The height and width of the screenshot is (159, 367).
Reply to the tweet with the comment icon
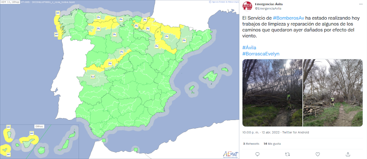[257, 154]
